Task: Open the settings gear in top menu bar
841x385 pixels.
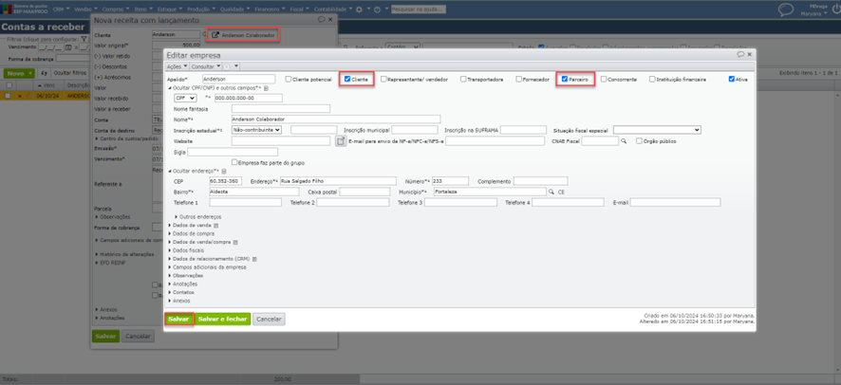Action: (x=360, y=9)
